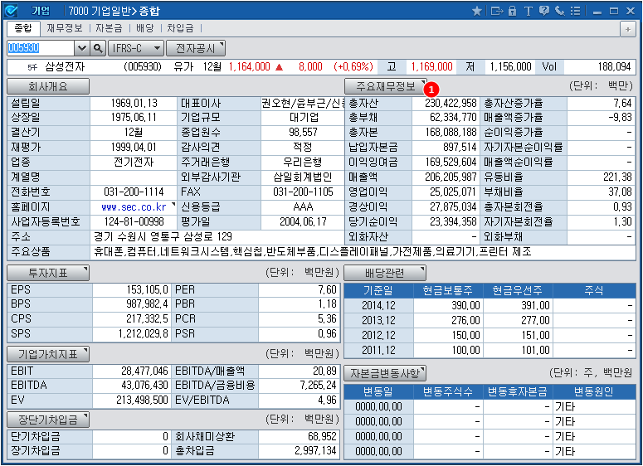Click the export screen icon in title bar
Viewport: 643px width, 466px height.
coord(496,11)
